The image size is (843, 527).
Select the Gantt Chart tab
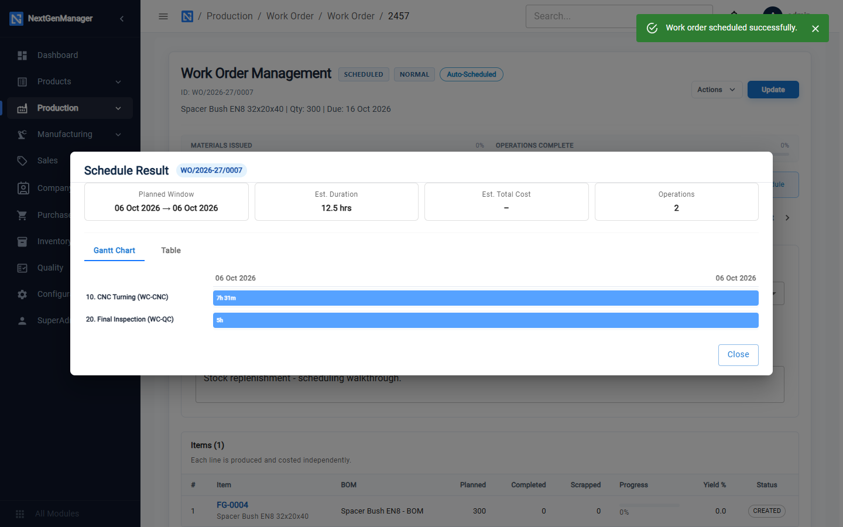(x=114, y=251)
